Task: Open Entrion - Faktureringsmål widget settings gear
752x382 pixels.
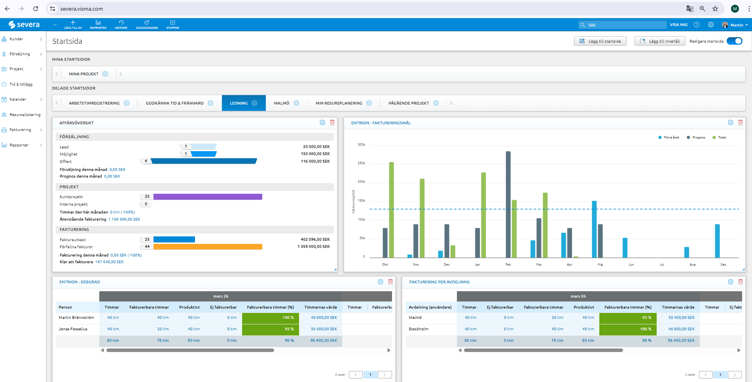Action: click(x=731, y=123)
